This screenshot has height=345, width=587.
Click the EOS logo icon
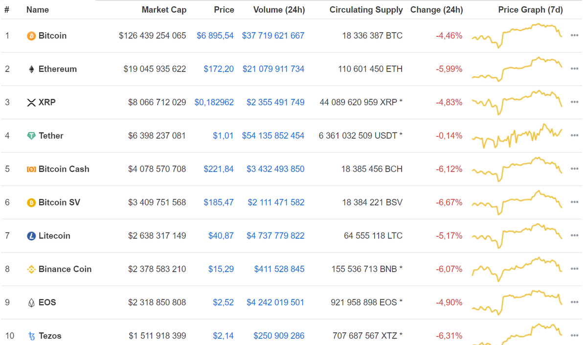[x=31, y=302]
